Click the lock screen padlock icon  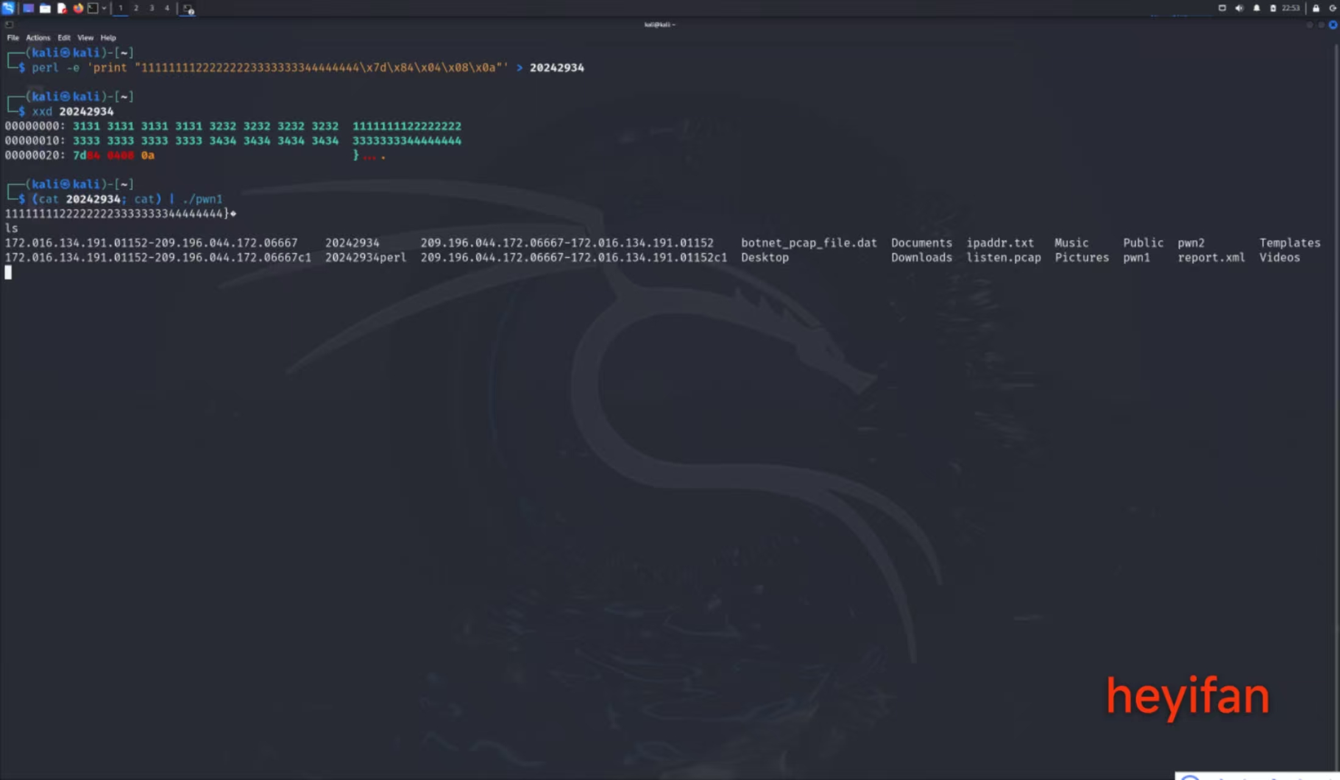[x=1316, y=8]
